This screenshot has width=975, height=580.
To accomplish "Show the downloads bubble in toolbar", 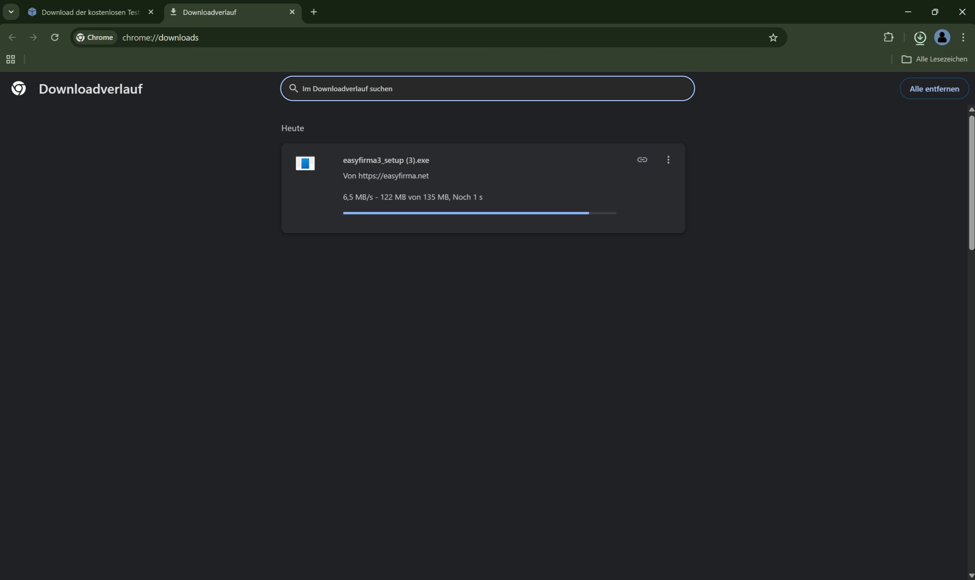I will [x=919, y=38].
